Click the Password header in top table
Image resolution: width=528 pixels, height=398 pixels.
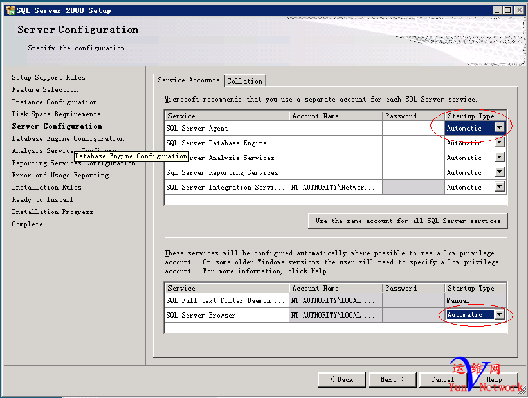tap(414, 116)
